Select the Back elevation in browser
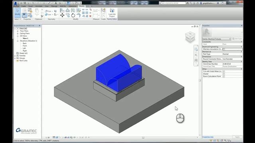Screen dimensions: 255x143 [x=25, y=43]
